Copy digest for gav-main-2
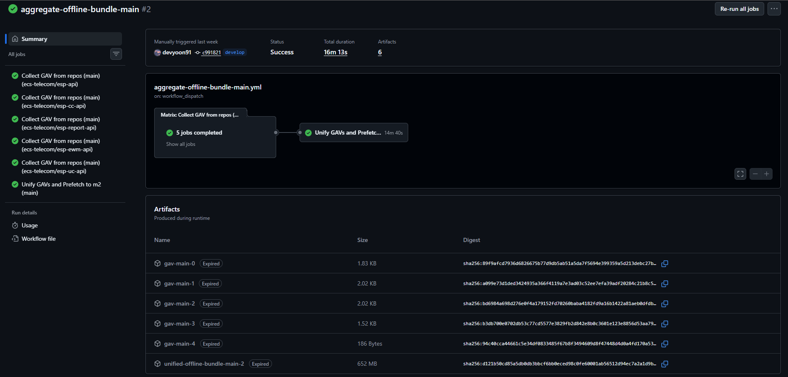The width and height of the screenshot is (788, 377). (665, 303)
